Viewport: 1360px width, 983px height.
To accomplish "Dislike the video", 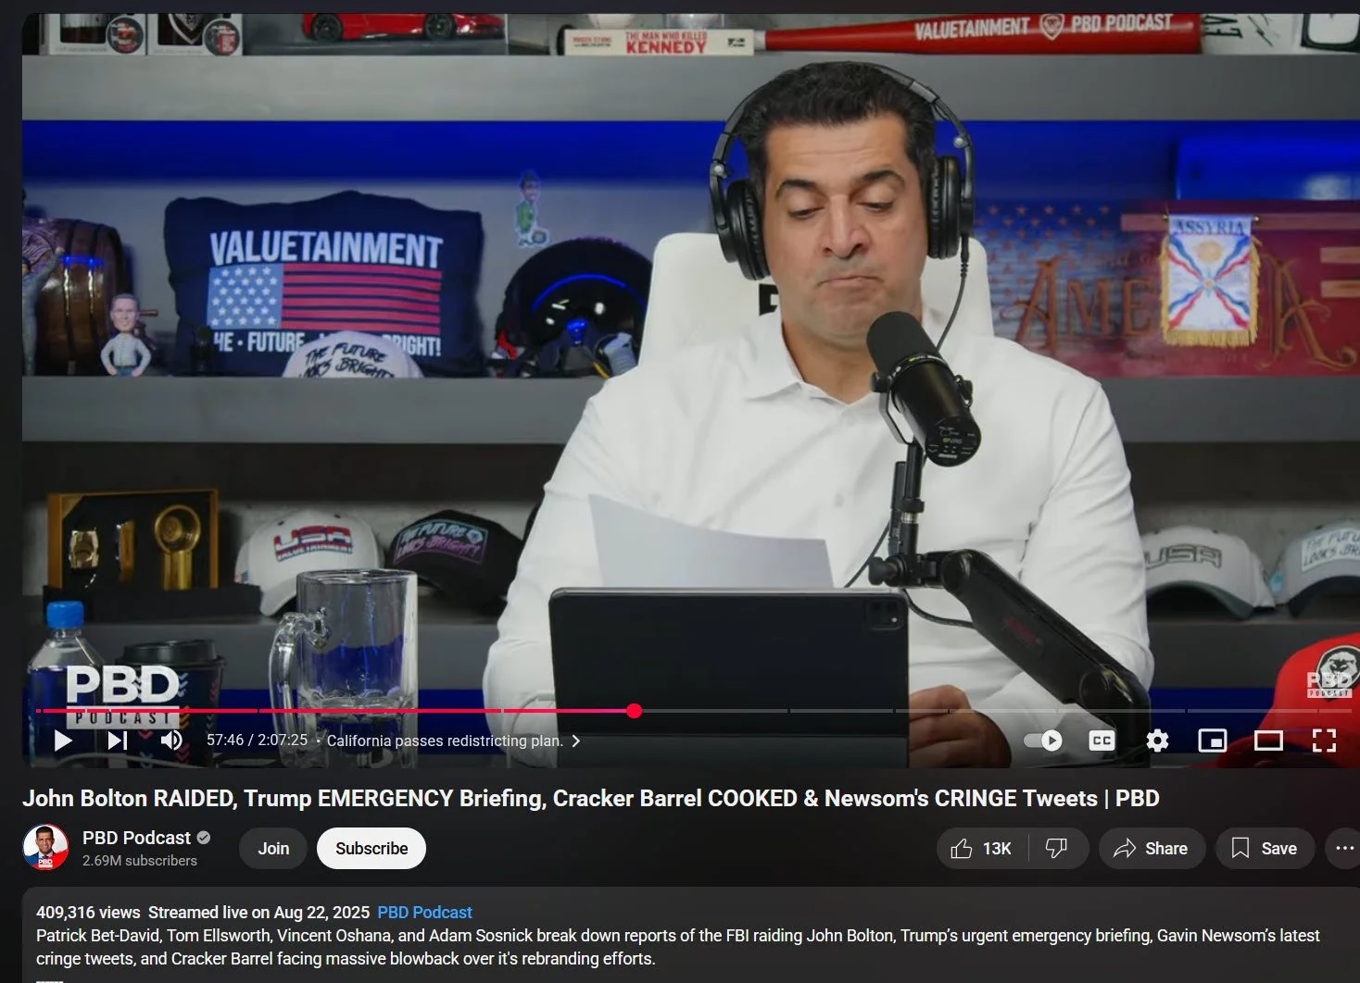I will pyautogui.click(x=1057, y=849).
